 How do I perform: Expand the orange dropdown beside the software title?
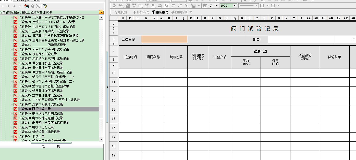101,12
